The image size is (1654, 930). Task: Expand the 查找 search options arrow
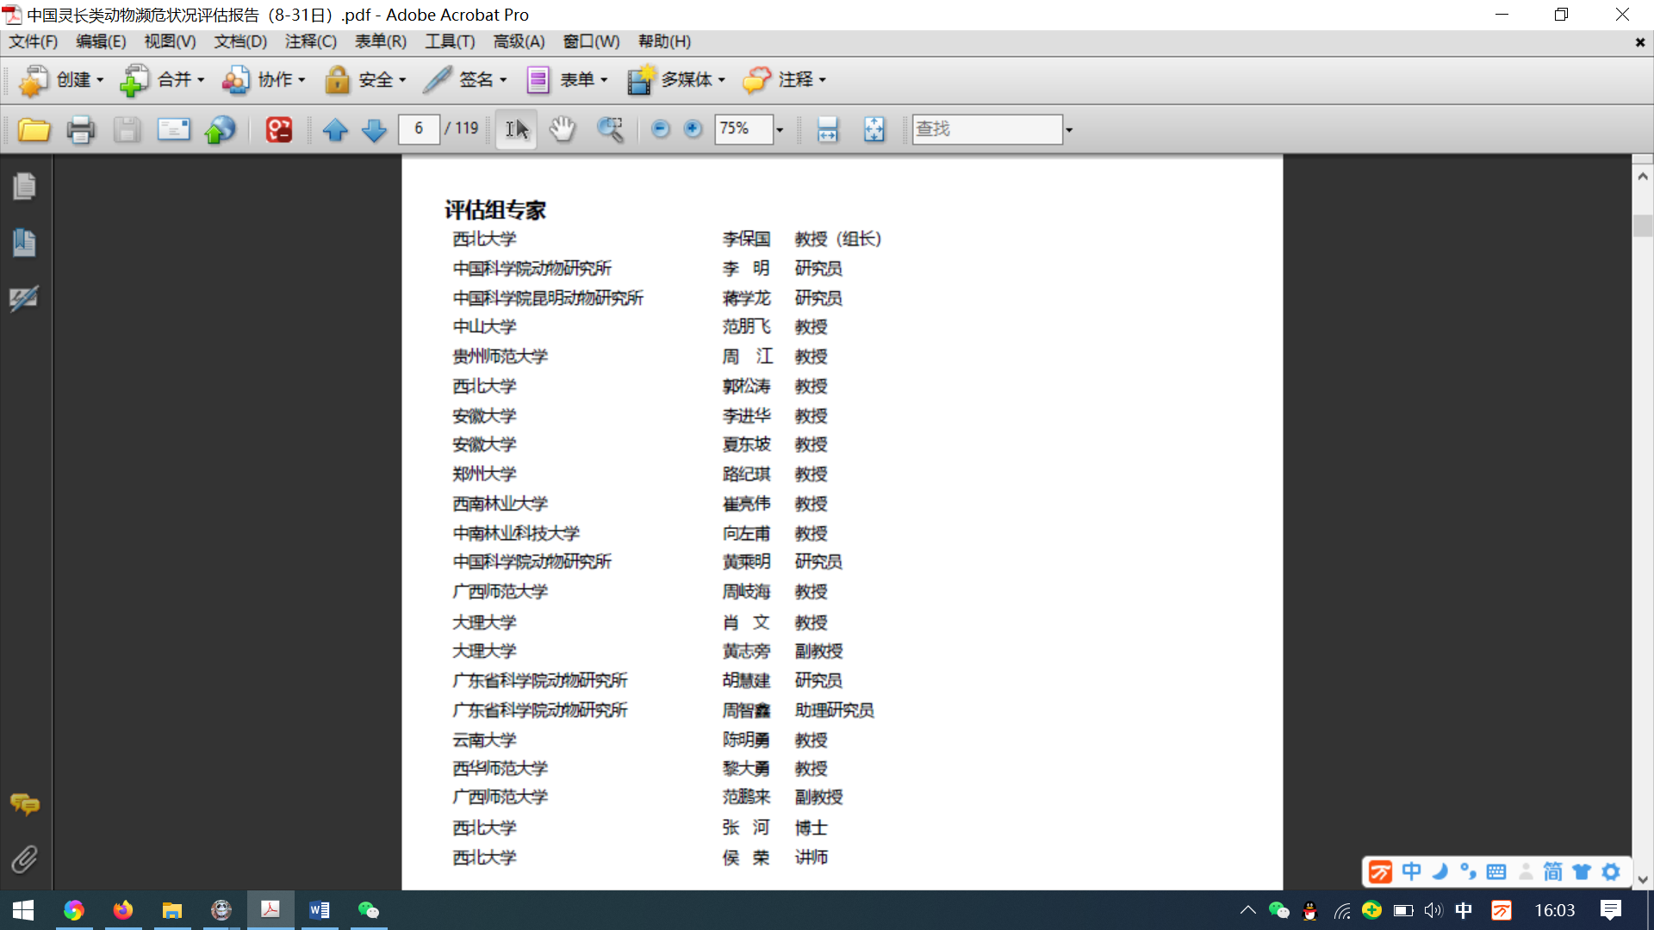coord(1069,130)
